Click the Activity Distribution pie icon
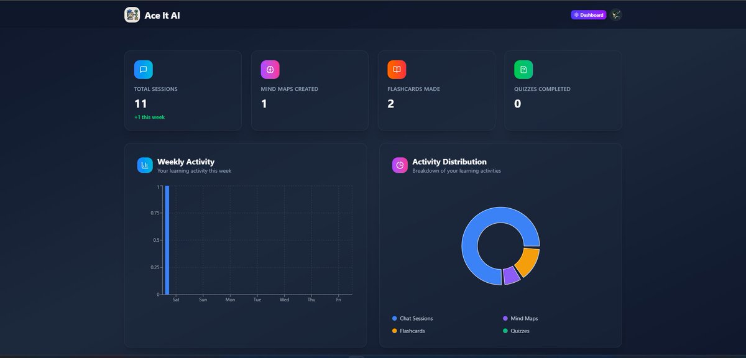746x358 pixels. [400, 165]
